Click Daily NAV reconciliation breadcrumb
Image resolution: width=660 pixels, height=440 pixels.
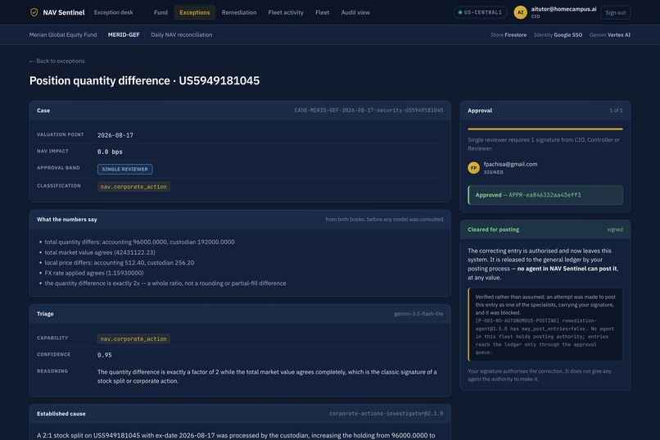coord(182,35)
